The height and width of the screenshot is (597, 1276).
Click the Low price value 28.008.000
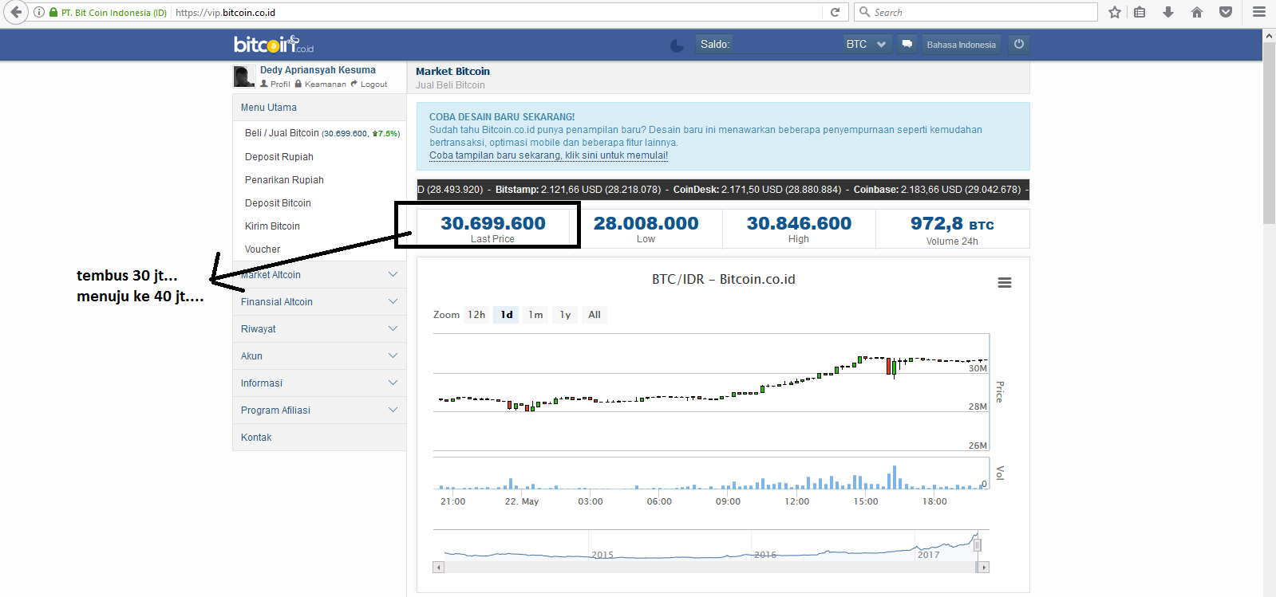tap(646, 223)
